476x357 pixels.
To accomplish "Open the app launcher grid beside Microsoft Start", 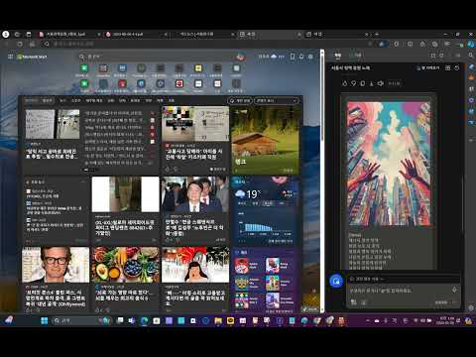I will pyautogui.click(x=10, y=57).
